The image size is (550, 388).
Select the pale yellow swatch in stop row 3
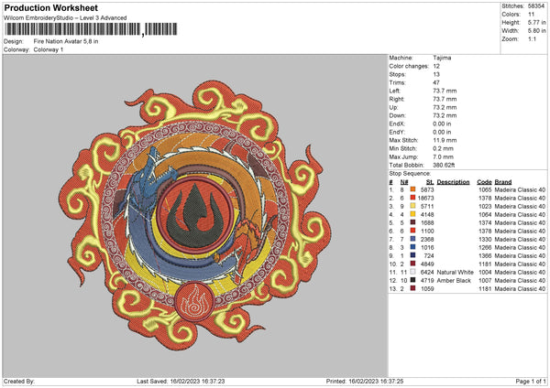(412, 206)
